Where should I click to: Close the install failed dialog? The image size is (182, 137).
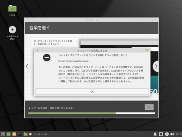tap(147, 50)
